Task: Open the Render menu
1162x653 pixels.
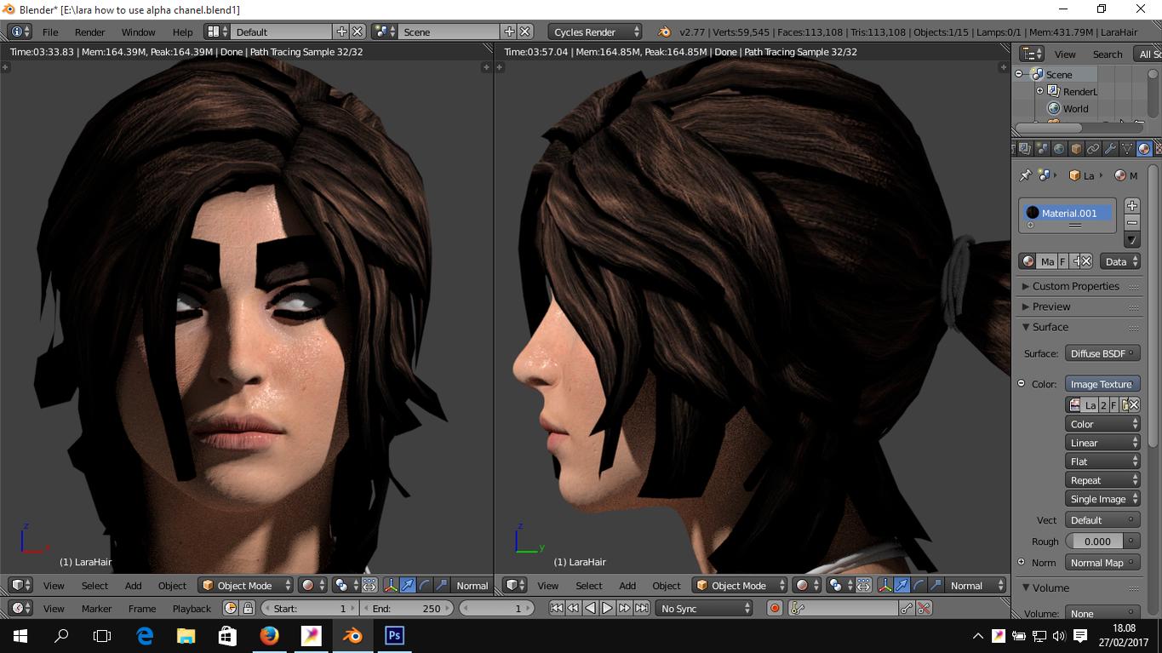Action: [89, 32]
